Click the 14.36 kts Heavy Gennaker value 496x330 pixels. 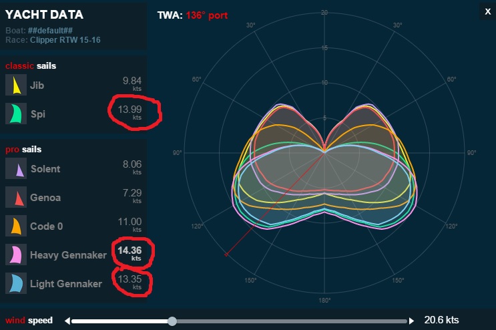(x=130, y=253)
